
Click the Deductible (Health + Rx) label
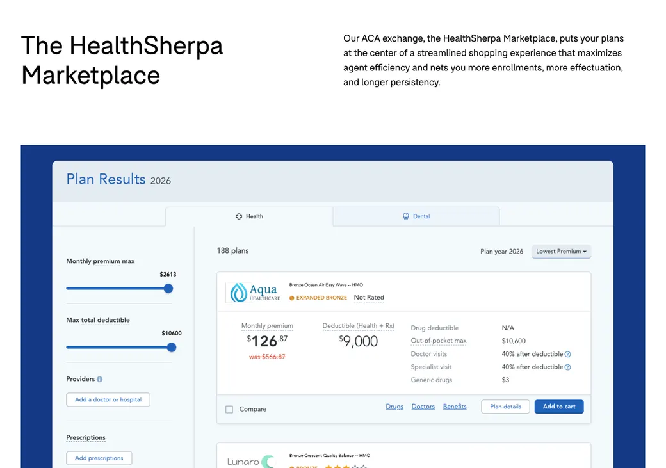tap(358, 326)
